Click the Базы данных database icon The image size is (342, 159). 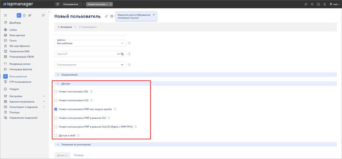pos(6,35)
